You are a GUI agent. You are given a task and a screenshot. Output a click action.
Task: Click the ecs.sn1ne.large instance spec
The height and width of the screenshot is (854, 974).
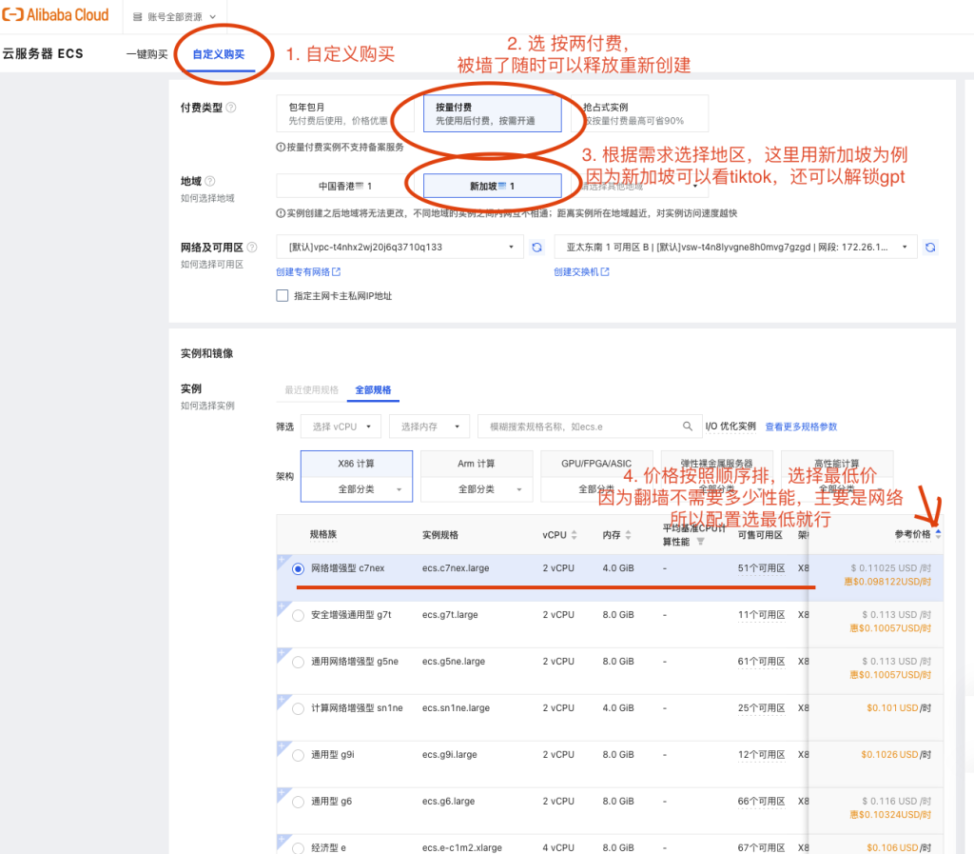pyautogui.click(x=456, y=708)
